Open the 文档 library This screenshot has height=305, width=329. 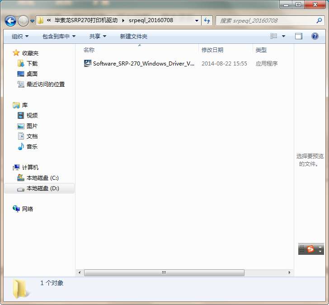(x=32, y=136)
